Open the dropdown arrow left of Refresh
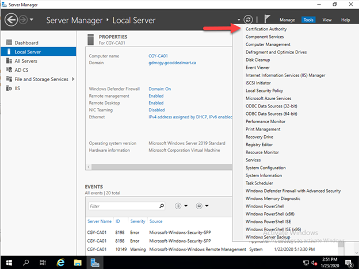 coord(239,20)
